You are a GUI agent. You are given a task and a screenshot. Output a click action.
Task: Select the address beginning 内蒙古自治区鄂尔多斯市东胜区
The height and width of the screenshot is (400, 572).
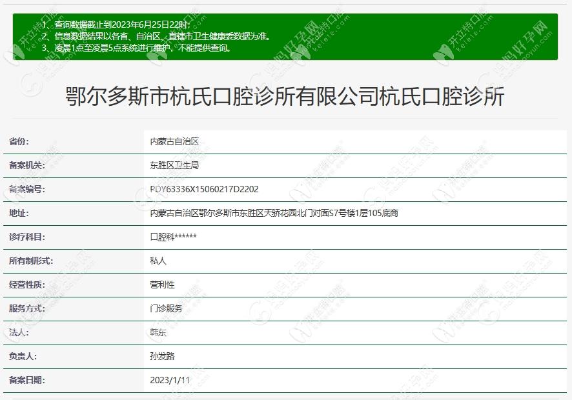pyautogui.click(x=274, y=213)
